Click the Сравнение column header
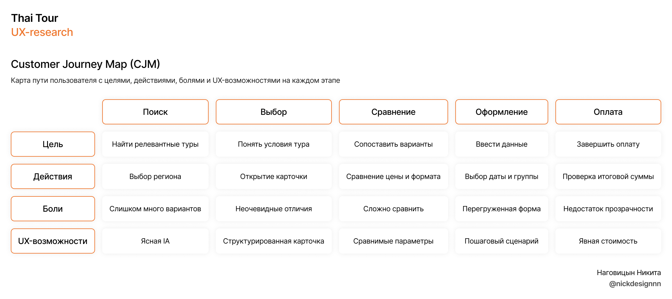The image size is (672, 299). [x=393, y=112]
